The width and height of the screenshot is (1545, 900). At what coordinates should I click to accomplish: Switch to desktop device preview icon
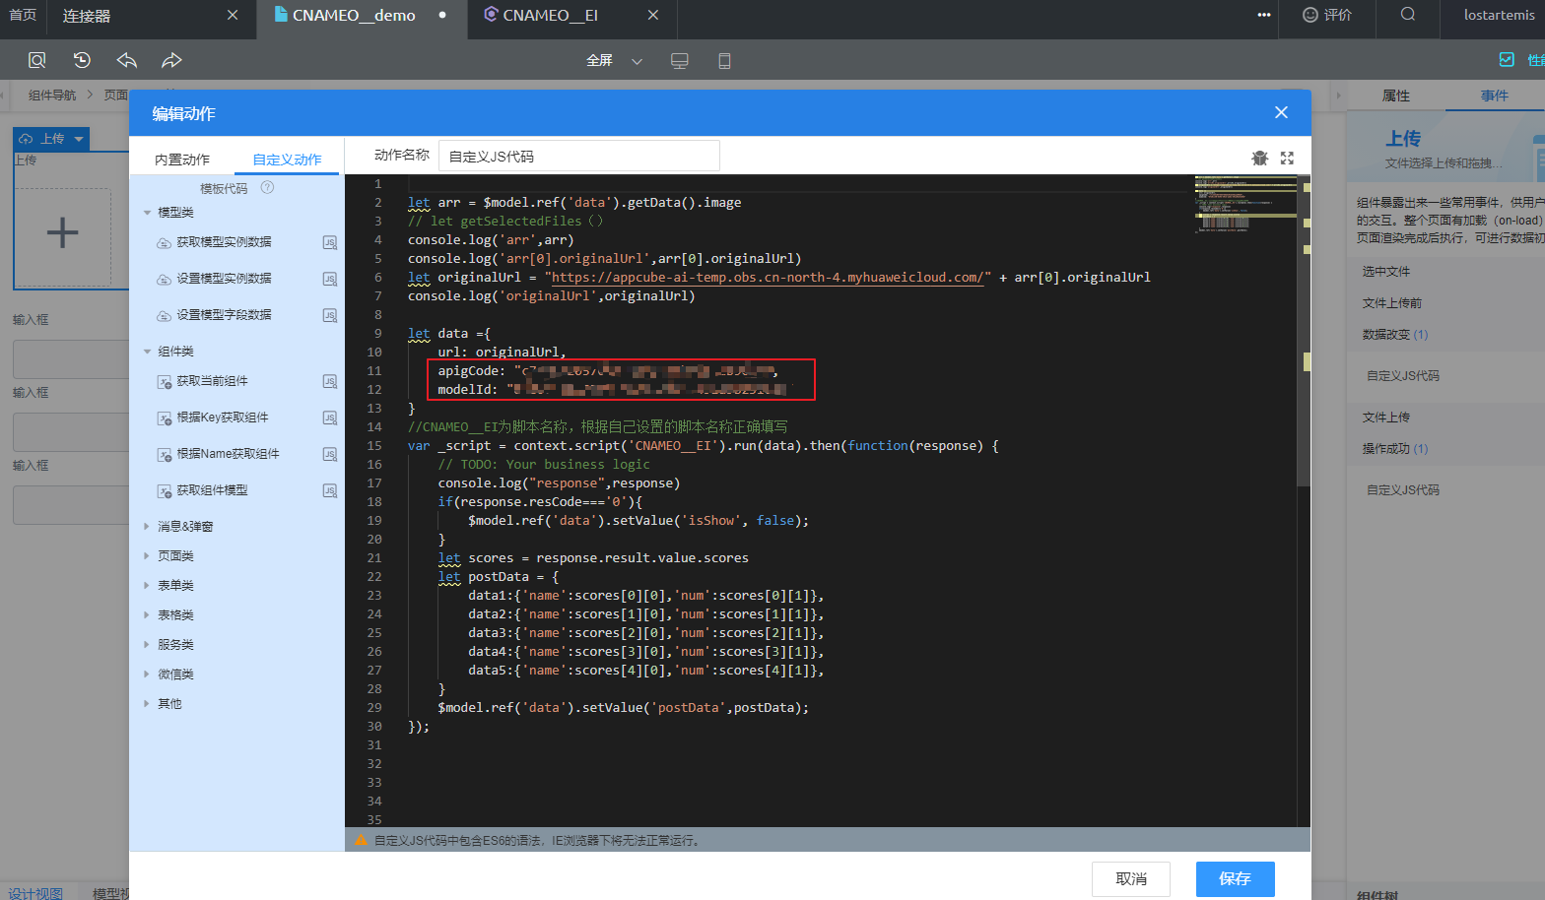[679, 61]
